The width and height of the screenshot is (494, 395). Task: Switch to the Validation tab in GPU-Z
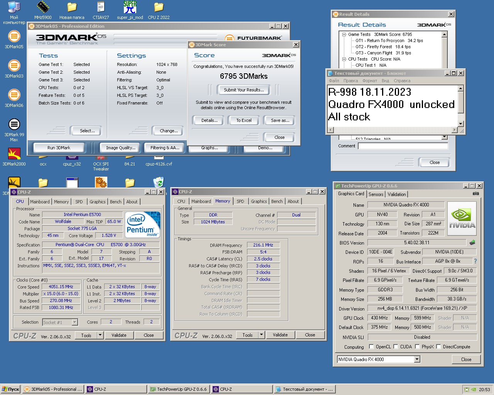397,194
